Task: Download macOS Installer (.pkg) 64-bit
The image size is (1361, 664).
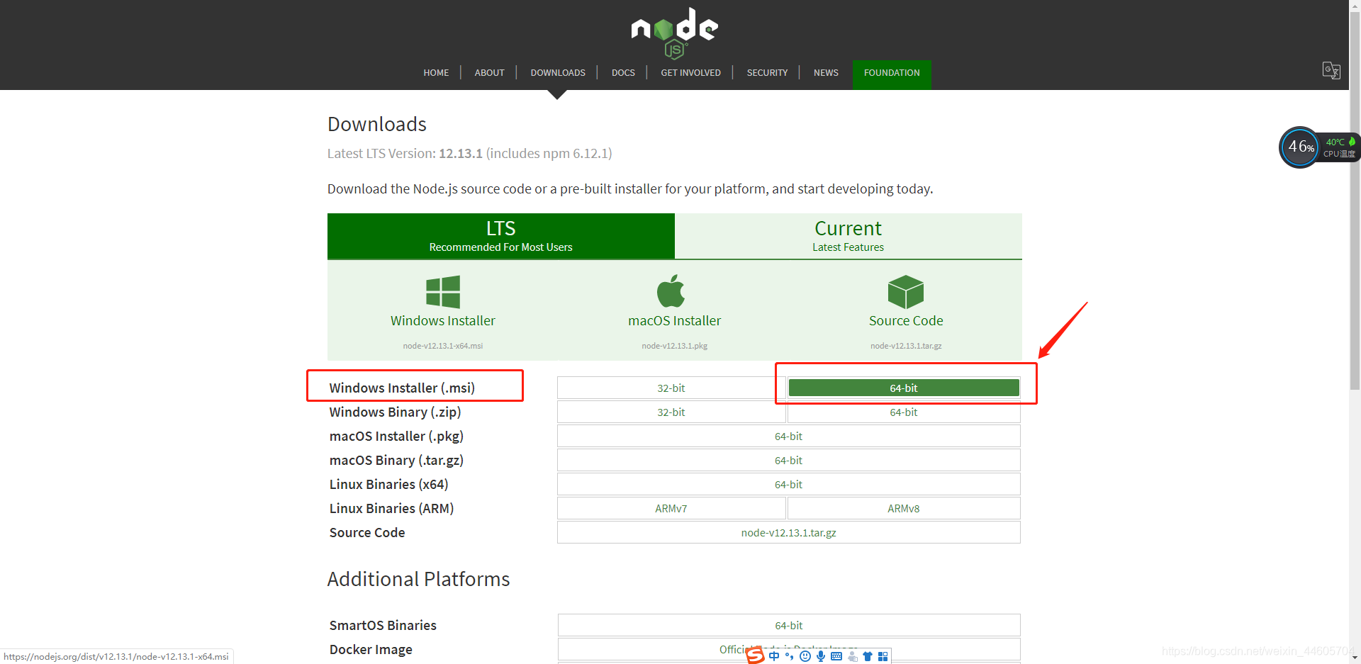Action: click(x=788, y=436)
